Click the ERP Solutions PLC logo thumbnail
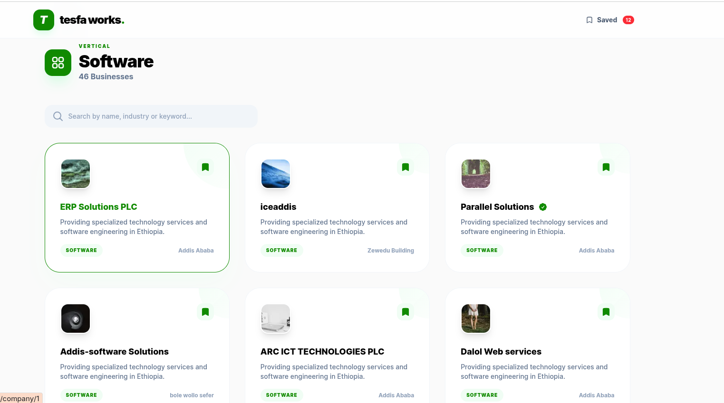The image size is (724, 403). coord(76,174)
